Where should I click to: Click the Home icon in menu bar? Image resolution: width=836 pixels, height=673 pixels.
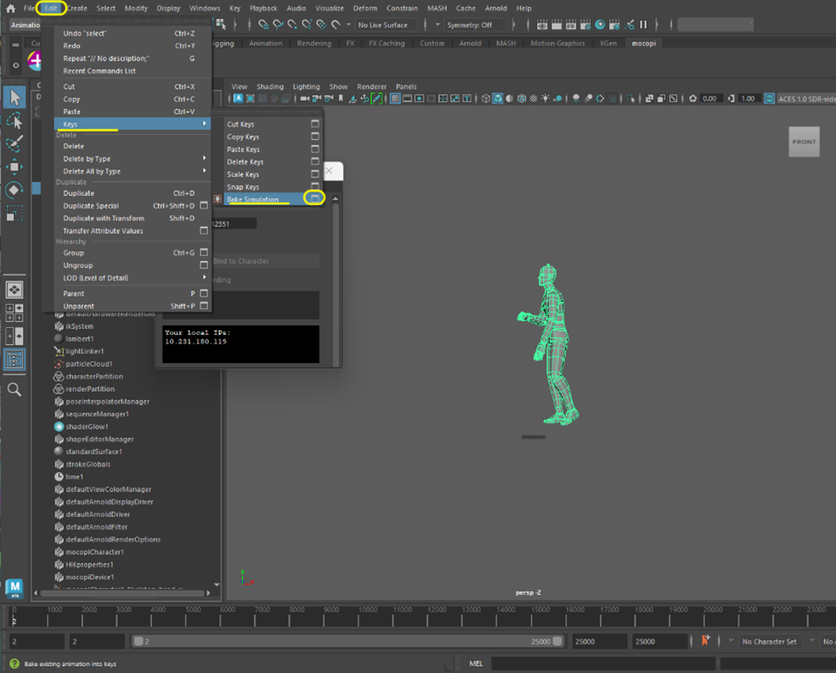(11, 8)
